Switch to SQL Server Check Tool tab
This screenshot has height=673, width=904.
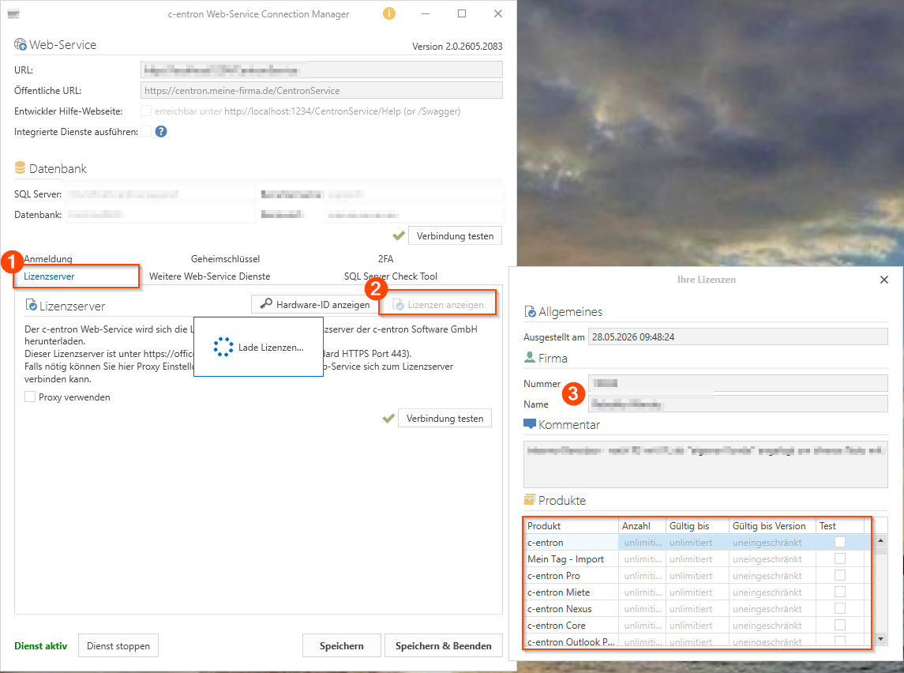pyautogui.click(x=391, y=276)
